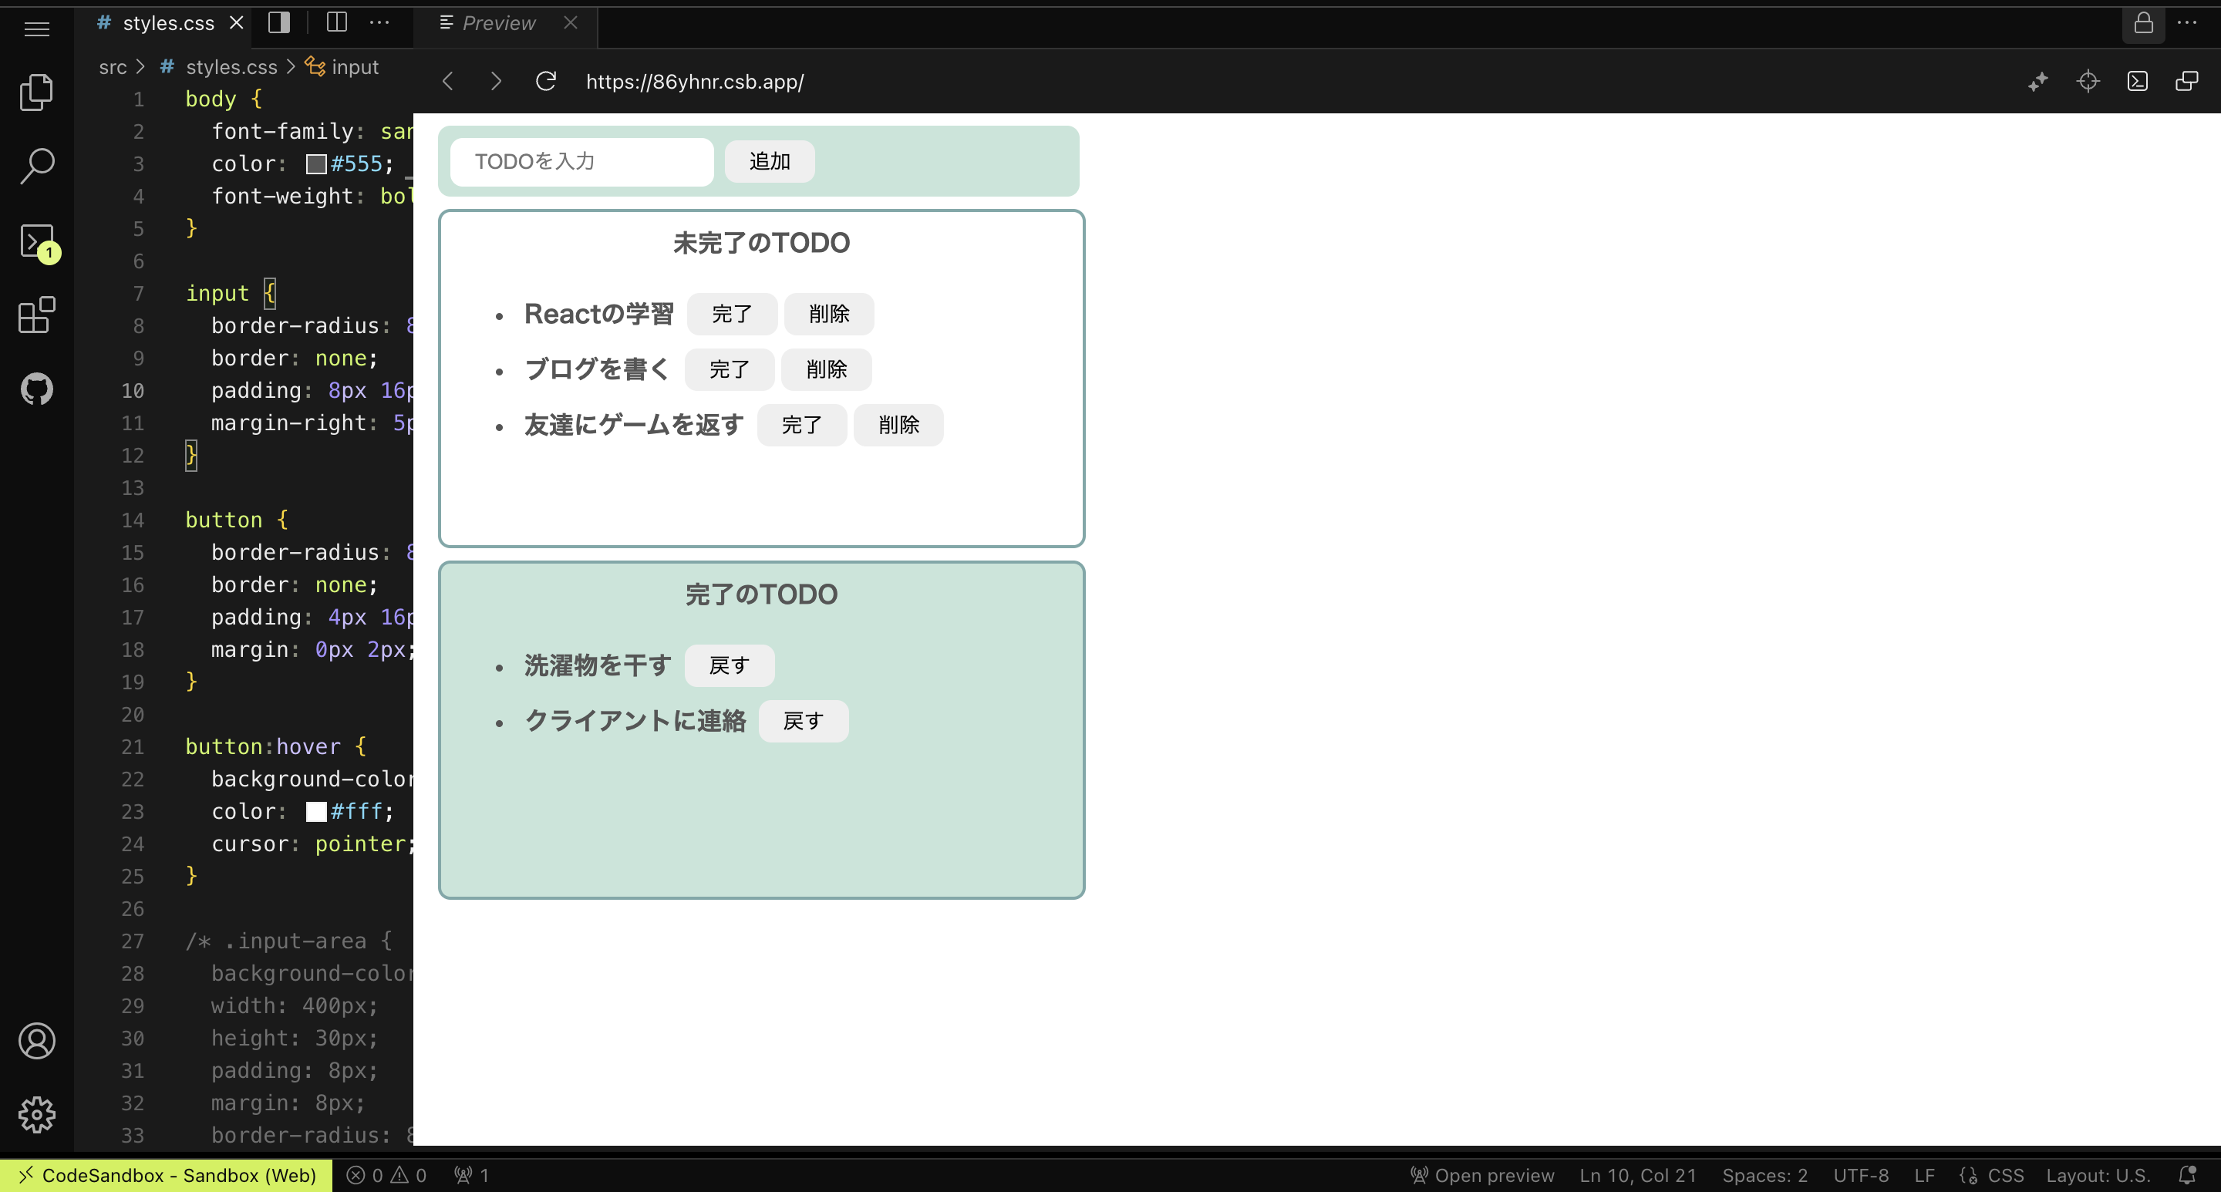2221x1192 pixels.
Task: Open preview in a new window
Action: click(2187, 81)
